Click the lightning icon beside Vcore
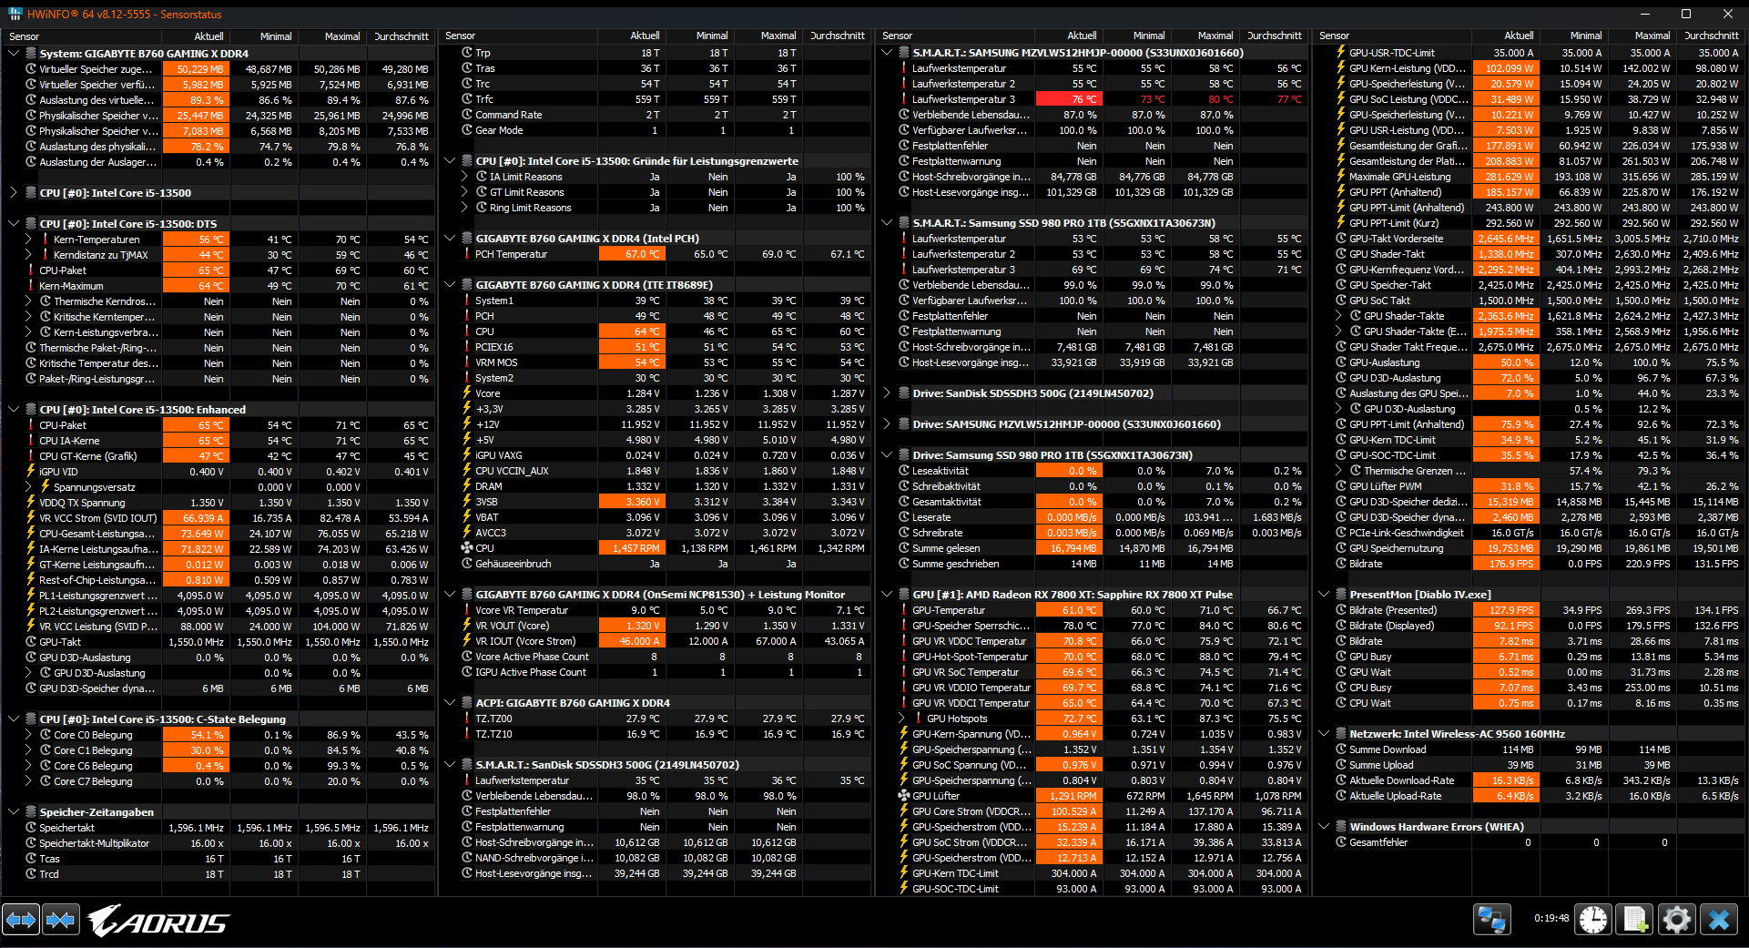The image size is (1749, 948). [467, 393]
